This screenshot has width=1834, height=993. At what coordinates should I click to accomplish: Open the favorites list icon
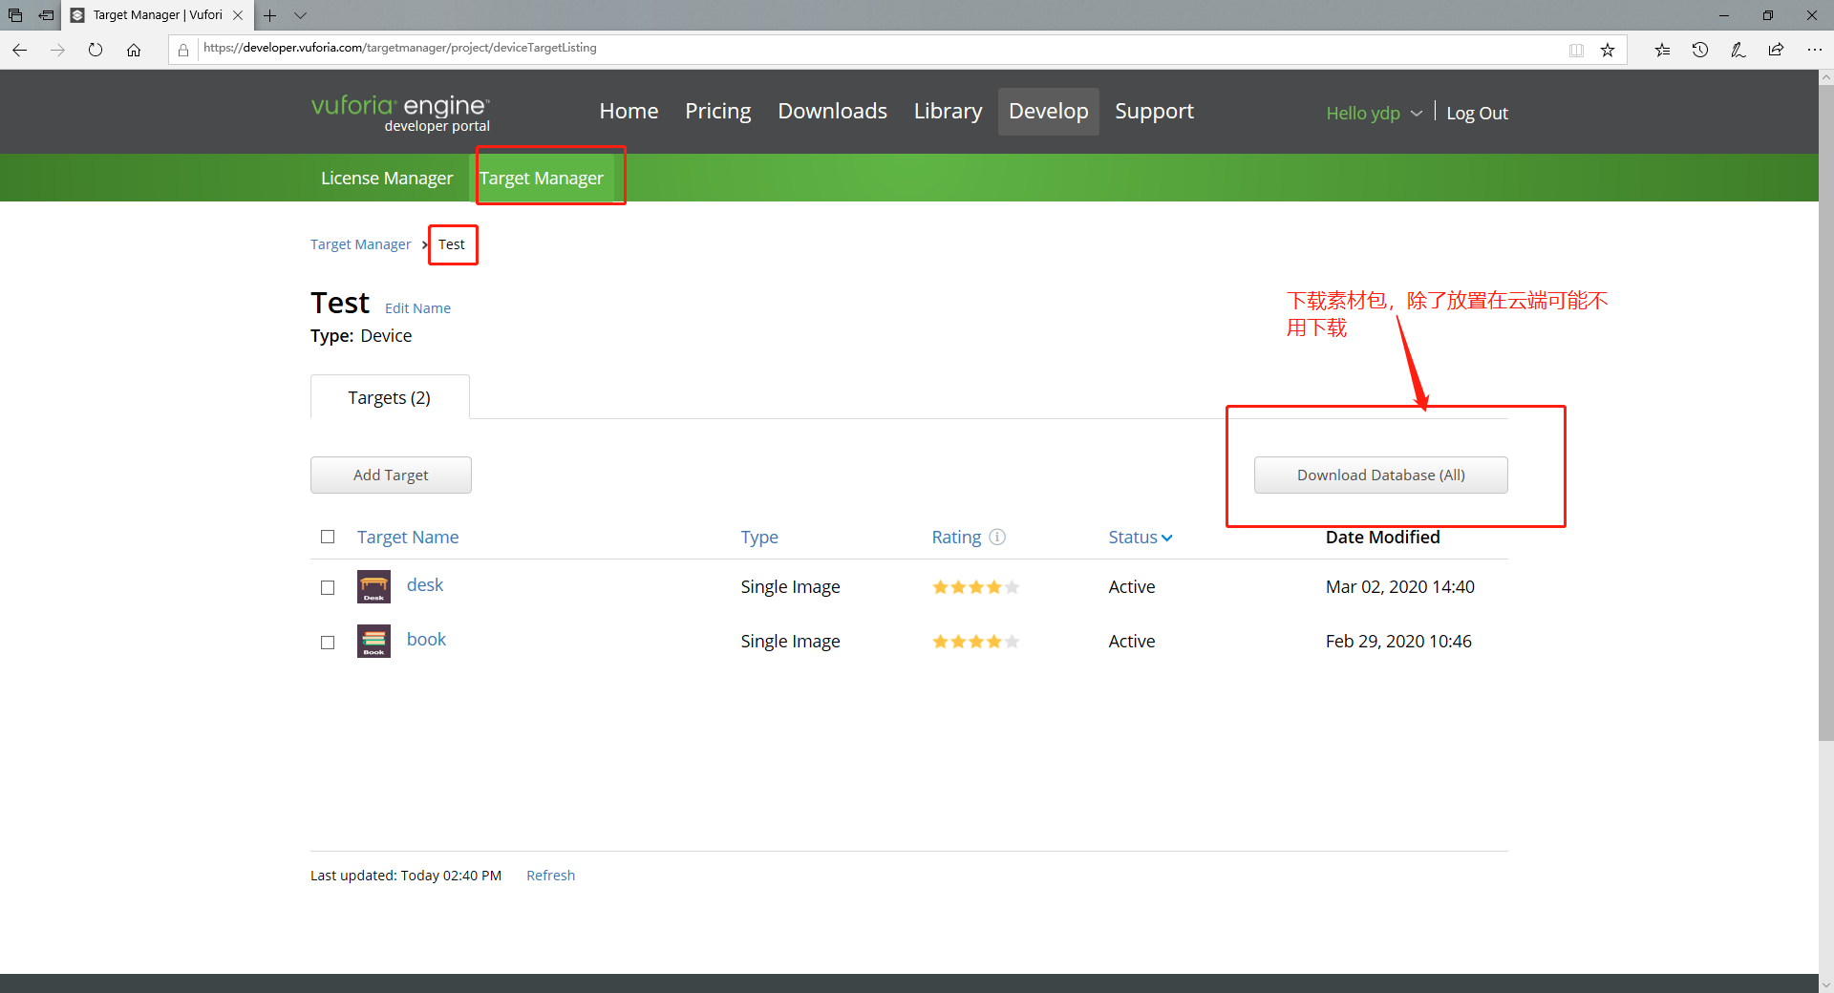[1662, 50]
